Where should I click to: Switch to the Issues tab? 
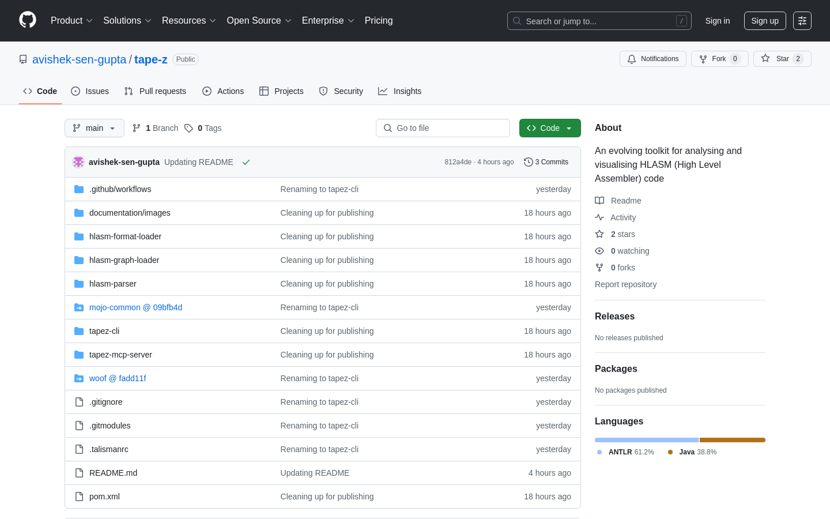click(90, 91)
